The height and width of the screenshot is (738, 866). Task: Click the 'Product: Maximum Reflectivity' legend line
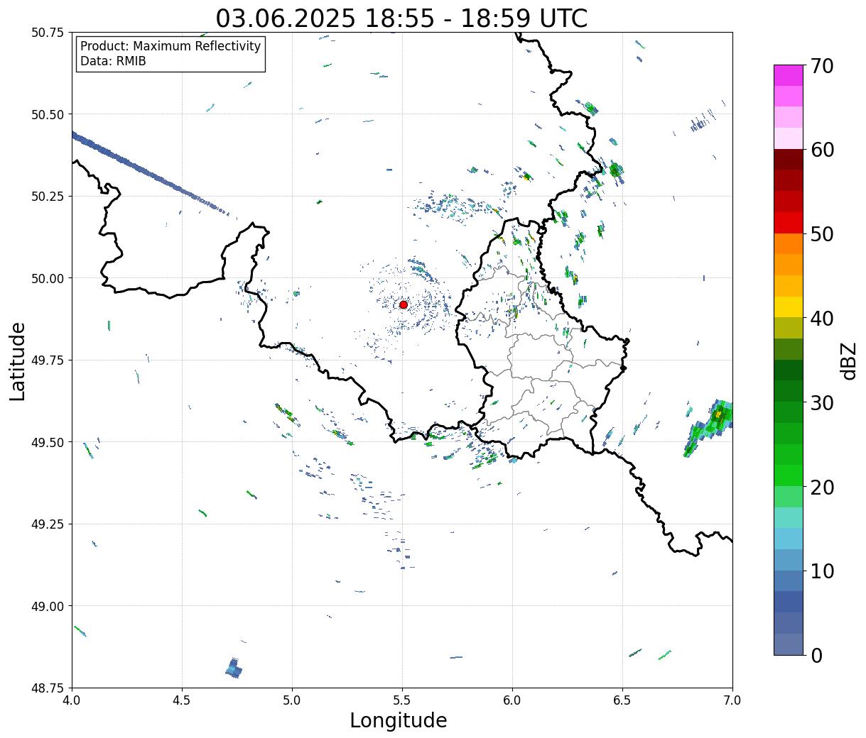171,46
